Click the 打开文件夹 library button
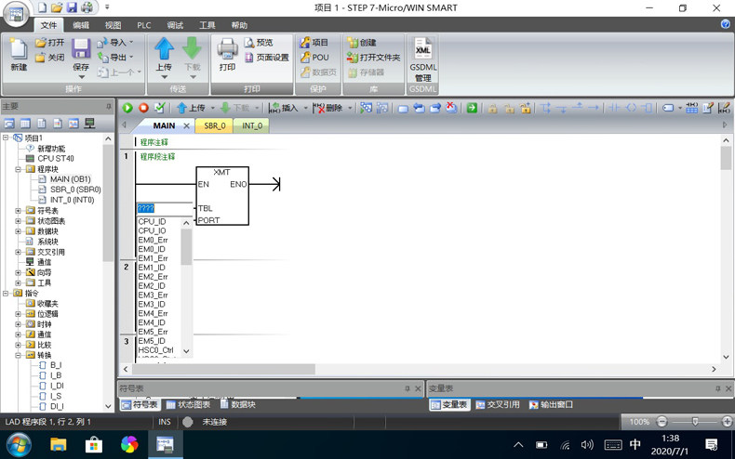The width and height of the screenshot is (735, 459). [x=373, y=57]
